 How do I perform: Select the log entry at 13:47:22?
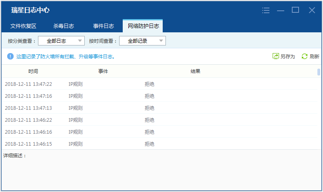tap(28, 84)
